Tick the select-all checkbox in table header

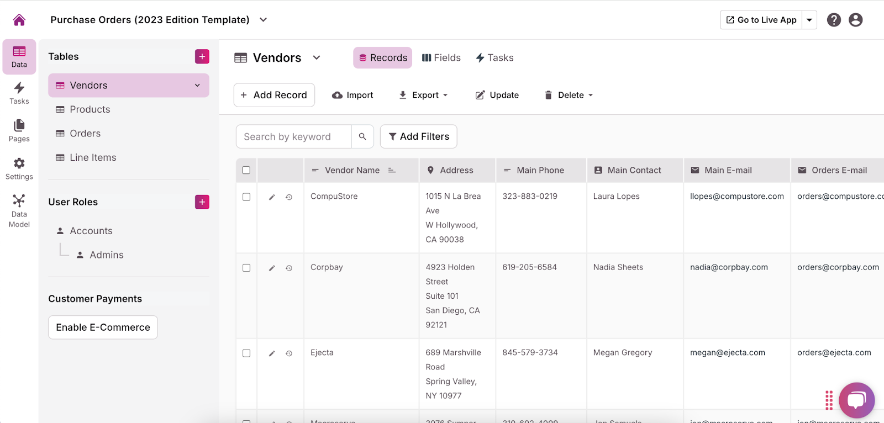246,170
